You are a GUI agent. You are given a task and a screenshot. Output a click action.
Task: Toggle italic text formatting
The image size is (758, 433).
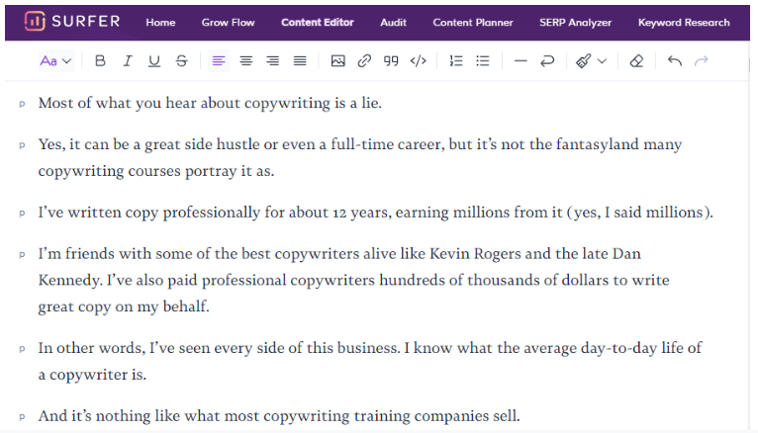click(x=127, y=61)
